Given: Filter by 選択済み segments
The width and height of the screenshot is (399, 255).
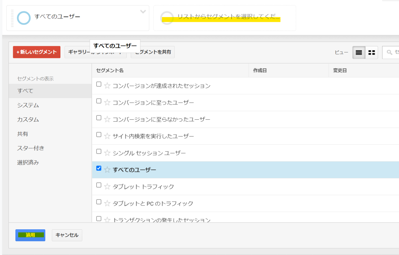Looking at the screenshot, I should pos(50,162).
